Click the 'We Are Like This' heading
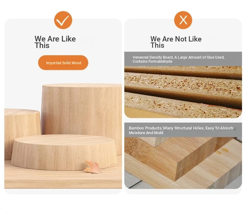This screenshot has height=209, width=246. [55, 42]
